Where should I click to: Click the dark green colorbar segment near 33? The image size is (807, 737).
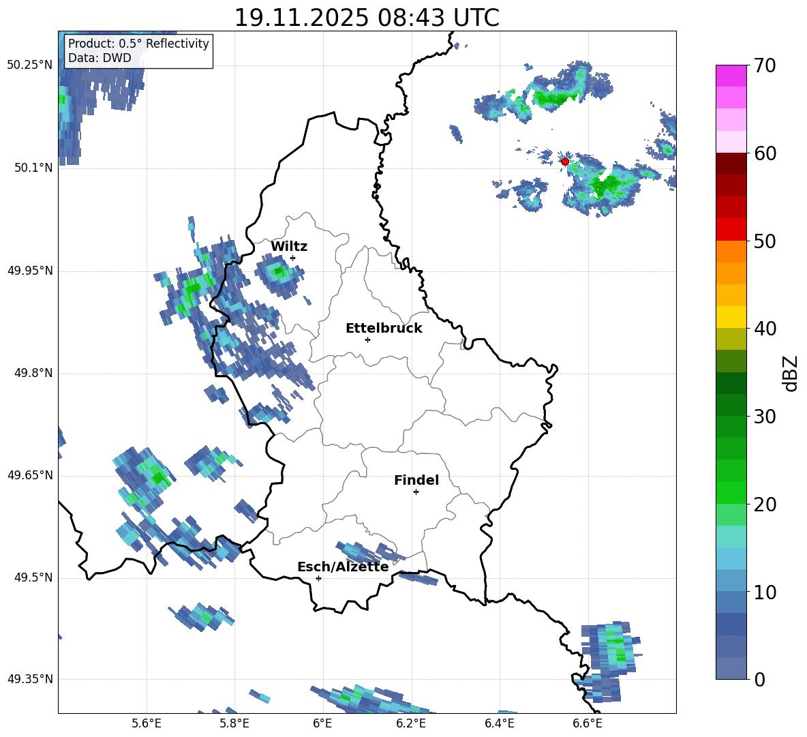click(731, 383)
